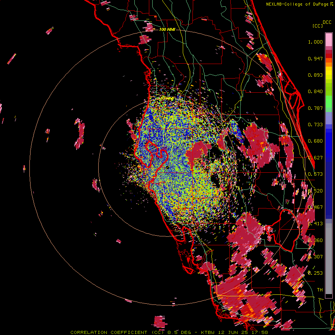Image resolution: width=335 pixels, height=335 pixels.
Task: Select the 0.733 scale value
Action: 315,125
